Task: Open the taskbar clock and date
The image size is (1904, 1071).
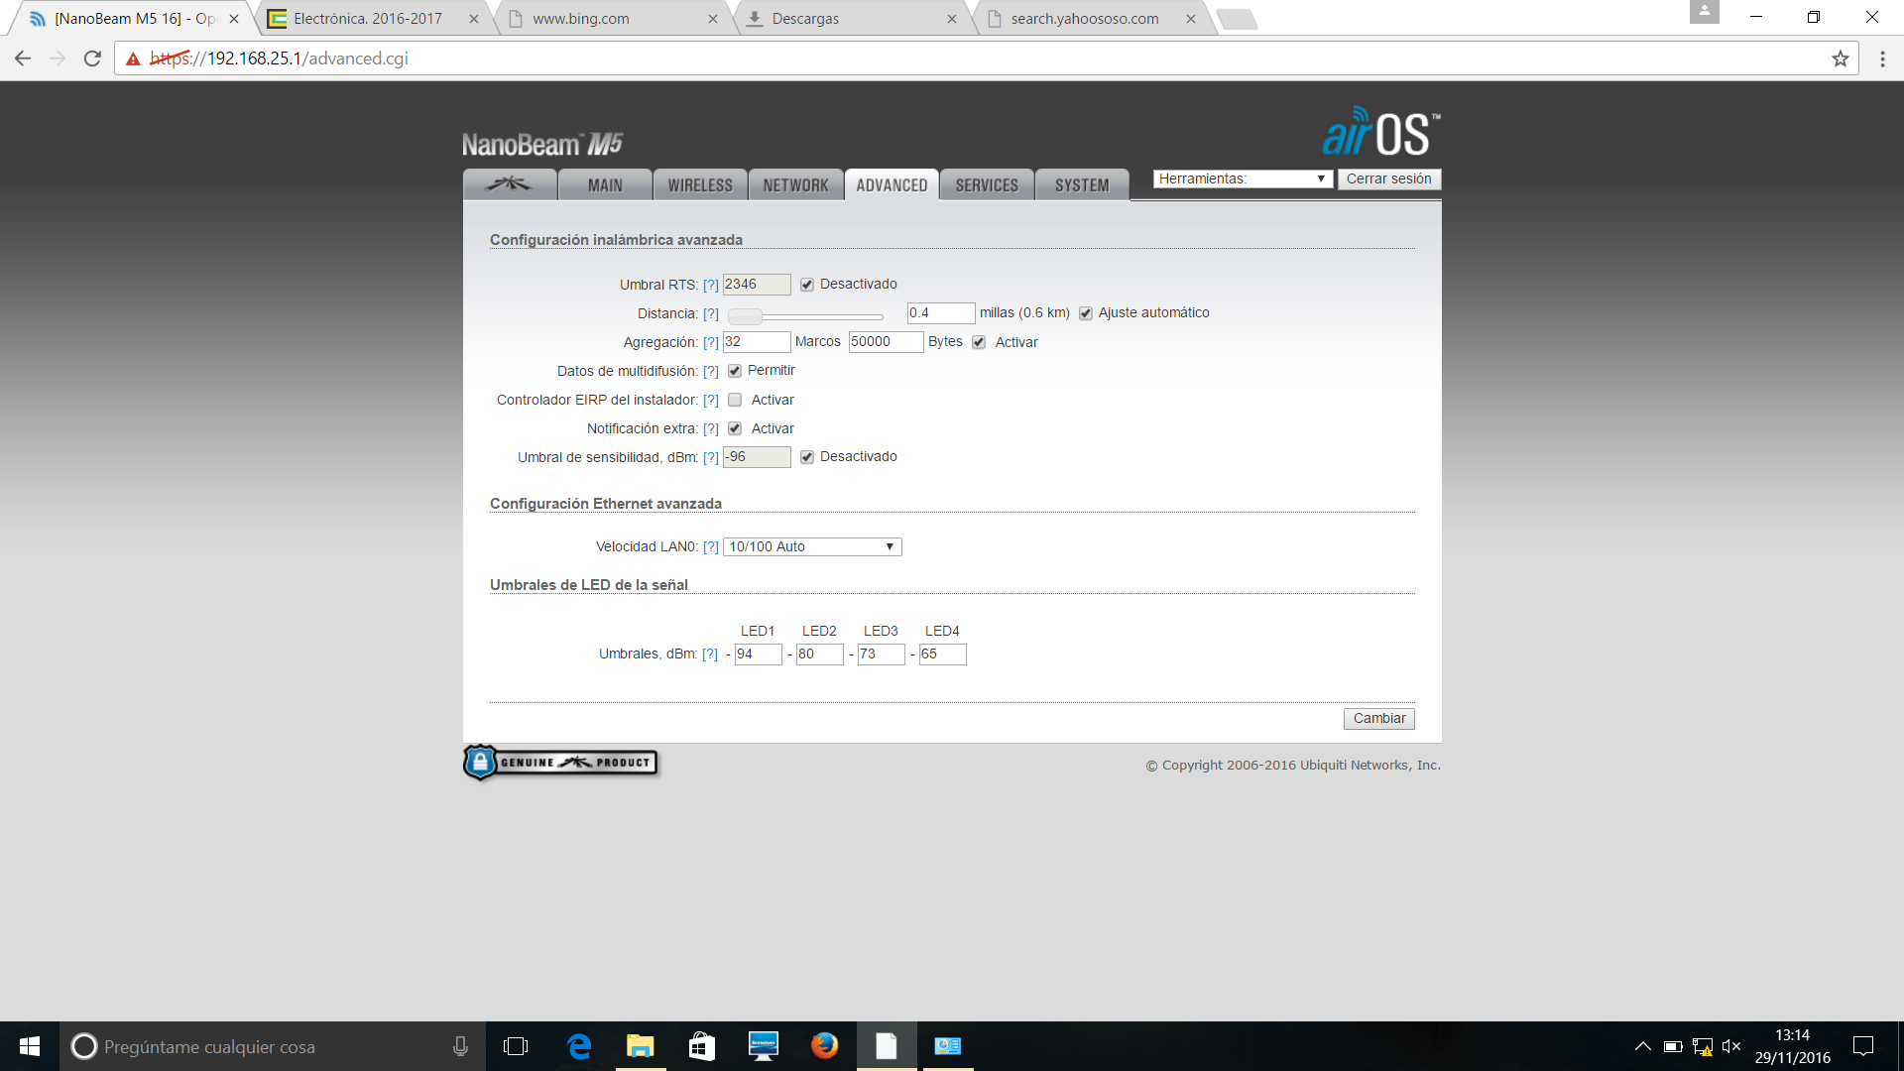Action: click(1792, 1046)
